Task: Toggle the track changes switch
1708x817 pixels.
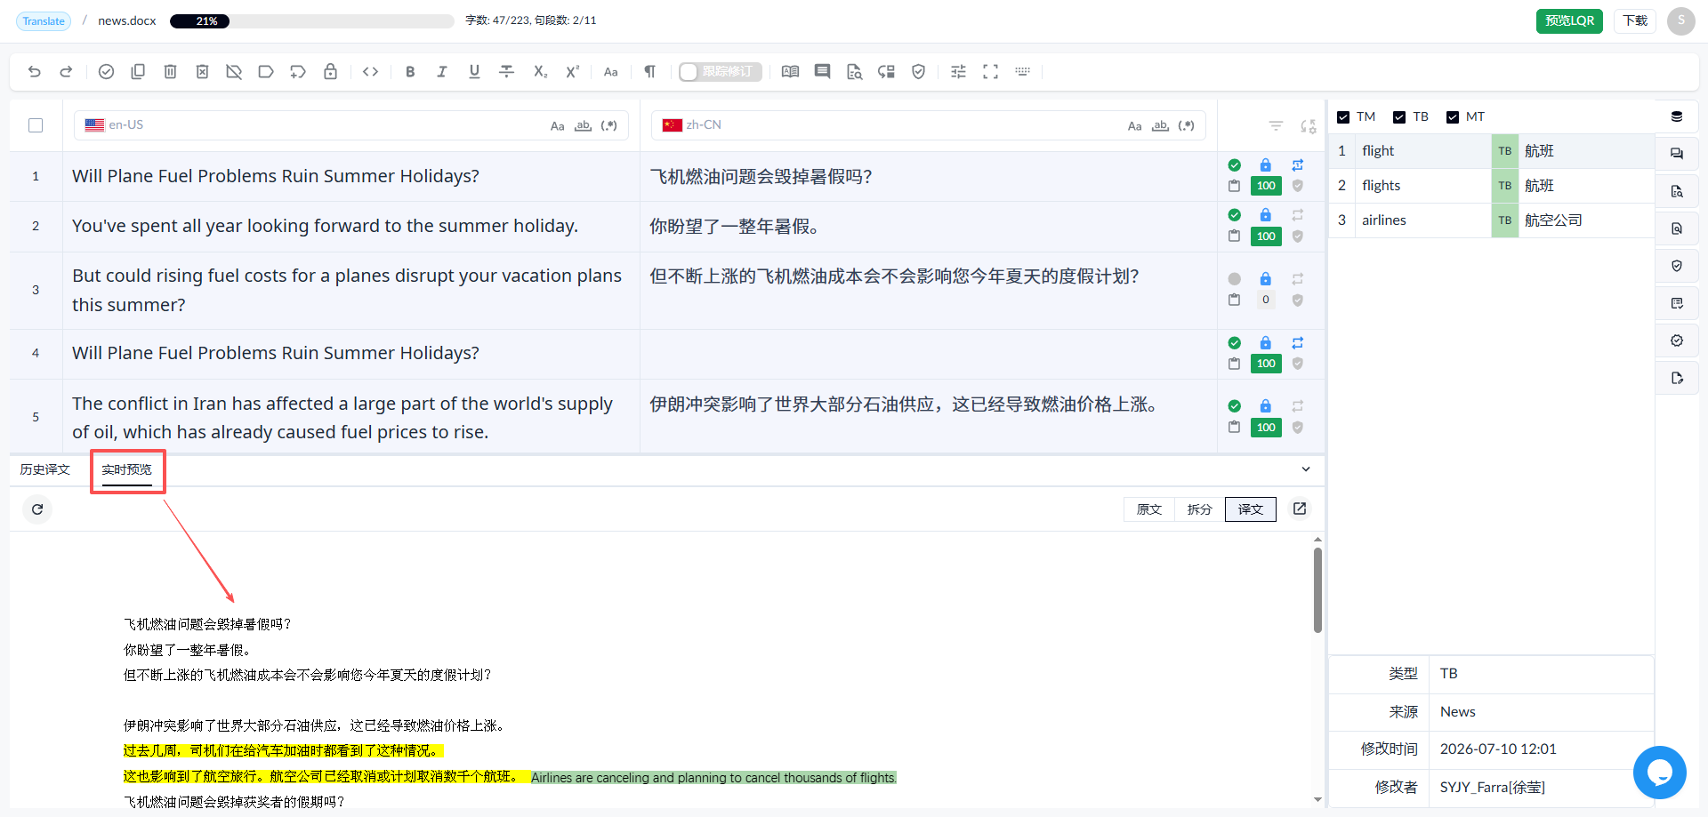Action: pos(719,72)
